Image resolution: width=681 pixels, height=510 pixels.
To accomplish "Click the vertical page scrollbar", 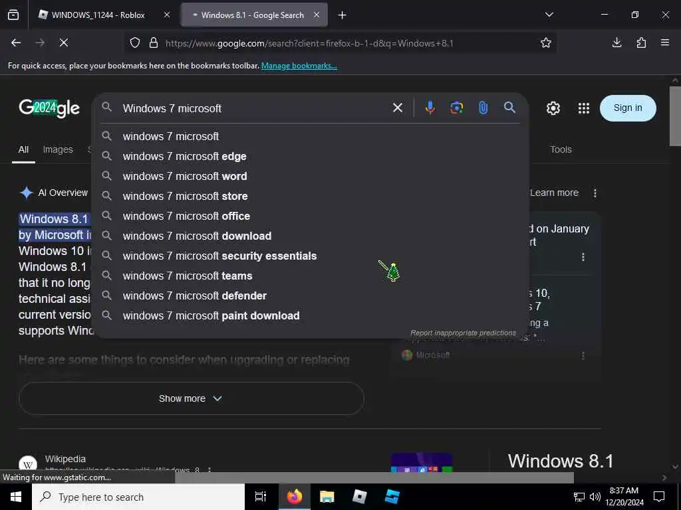I will (675, 116).
